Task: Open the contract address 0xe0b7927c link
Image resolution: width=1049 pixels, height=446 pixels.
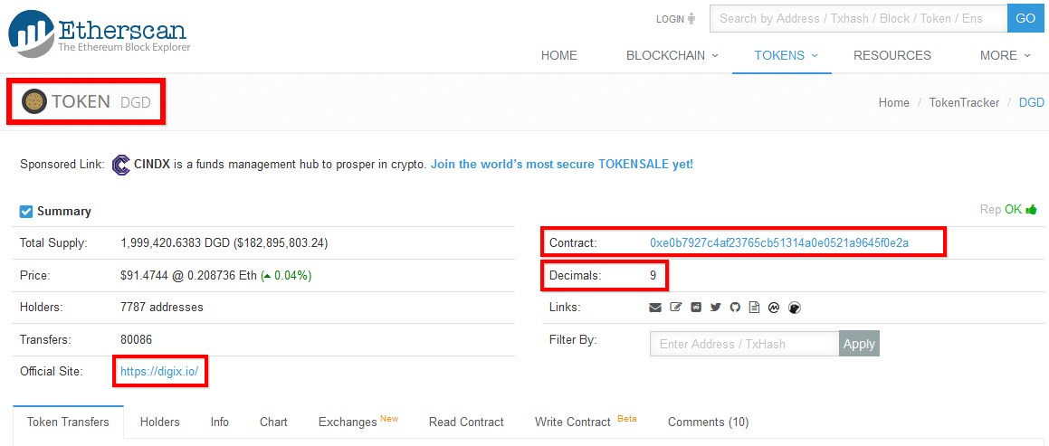Action: [778, 242]
